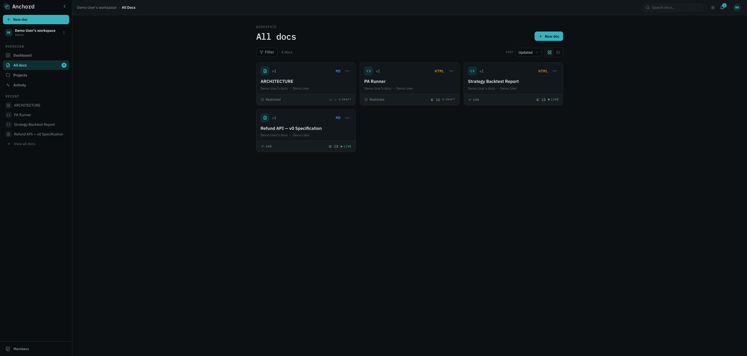Open recent Refund API — v0 Specification in sidebar
Image resolution: width=747 pixels, height=356 pixels.
point(36,134)
